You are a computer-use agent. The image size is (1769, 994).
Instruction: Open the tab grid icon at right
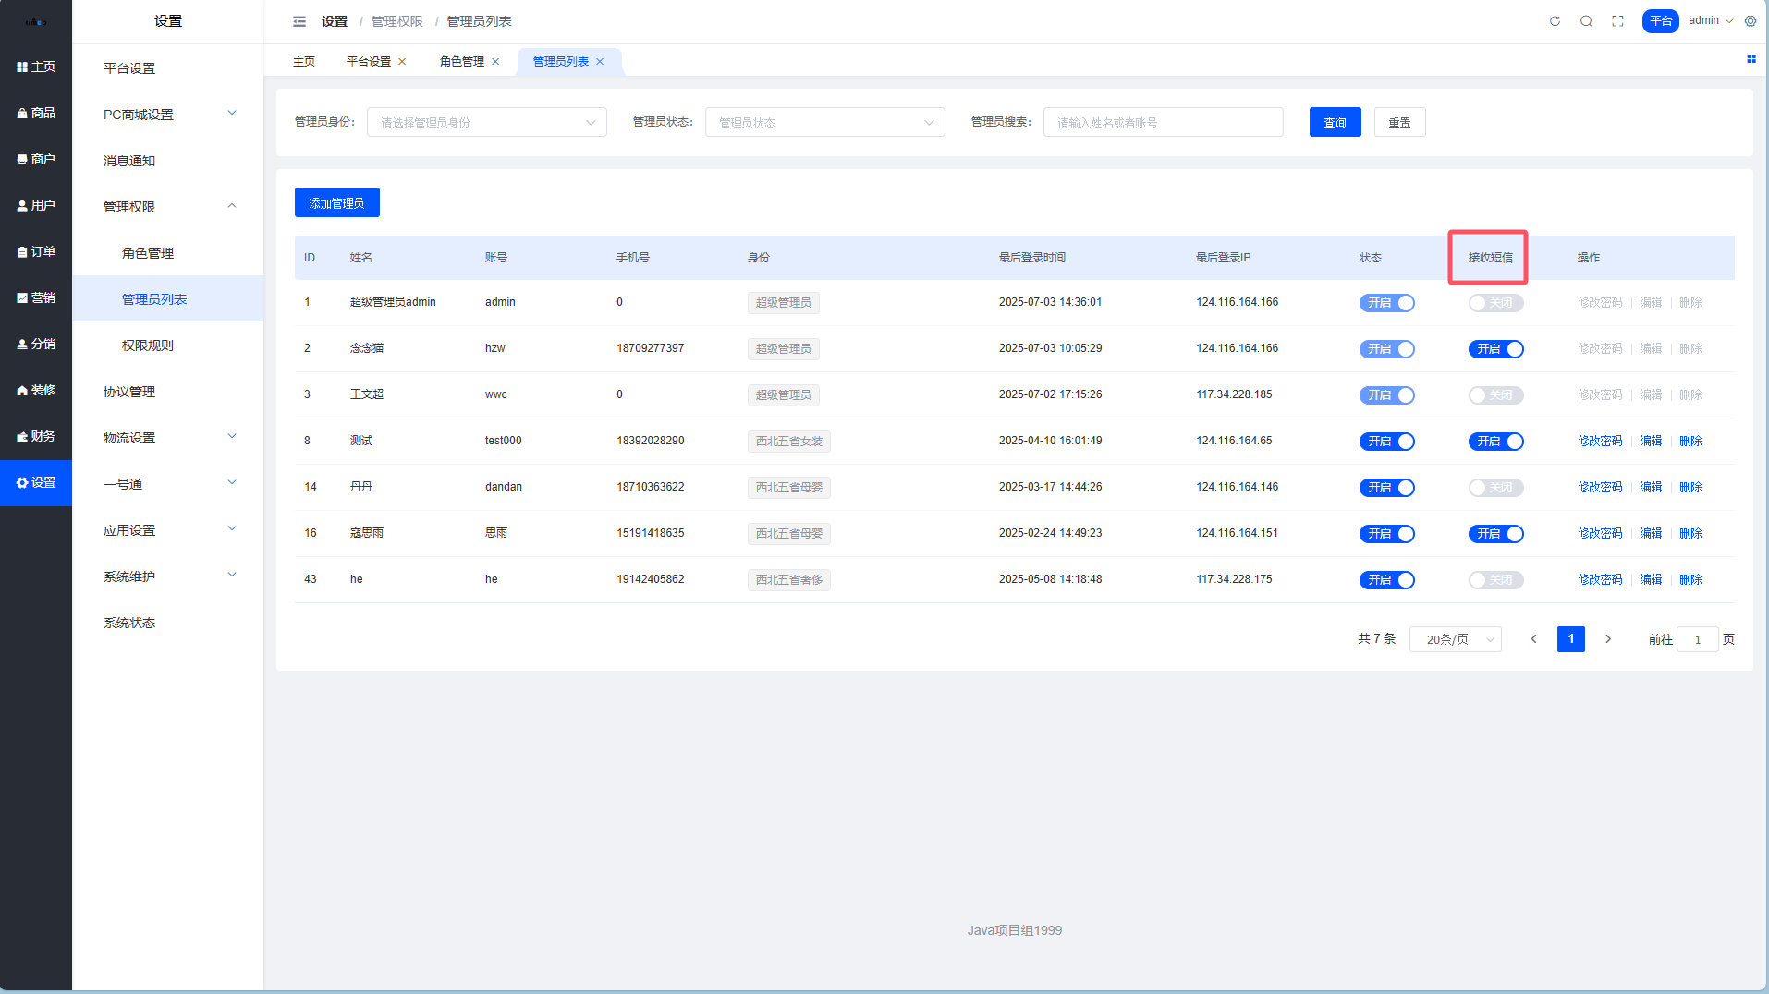coord(1751,59)
